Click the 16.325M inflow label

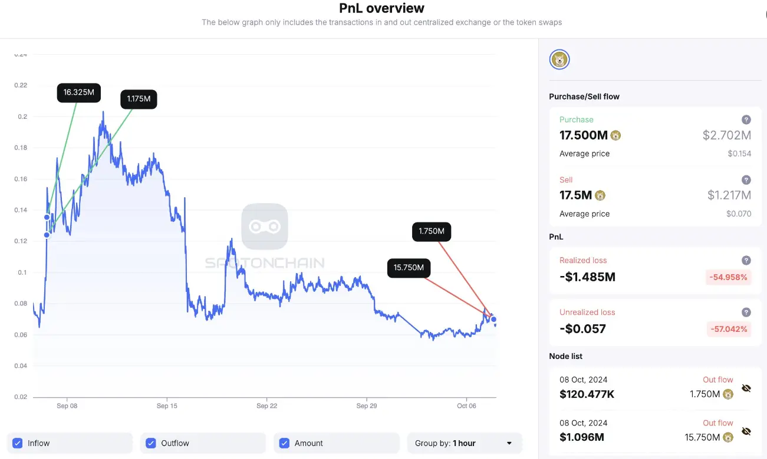pos(79,92)
